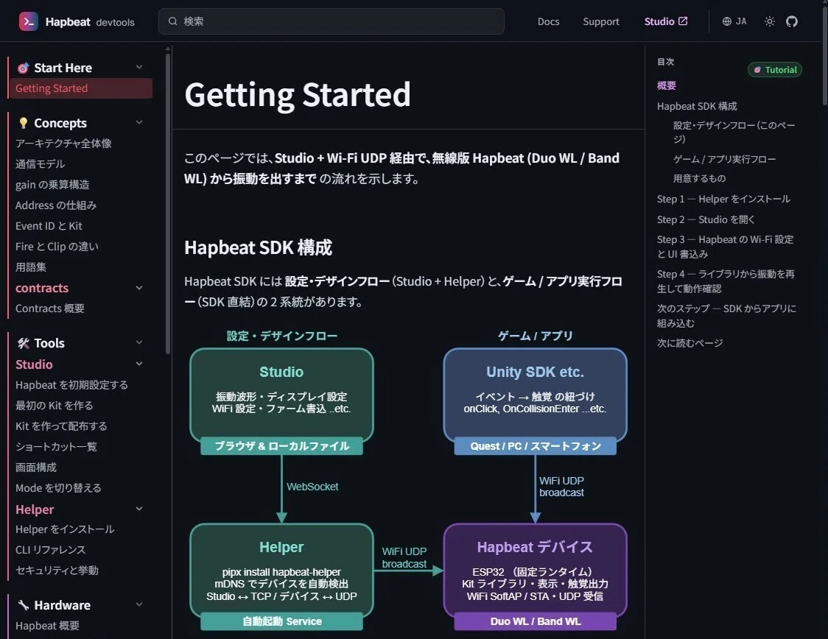This screenshot has width=828, height=639.
Task: Open 画面構成 page
Action: 36,467
